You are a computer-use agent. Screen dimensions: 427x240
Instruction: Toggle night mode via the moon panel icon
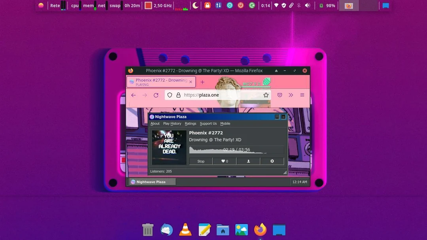click(x=195, y=5)
